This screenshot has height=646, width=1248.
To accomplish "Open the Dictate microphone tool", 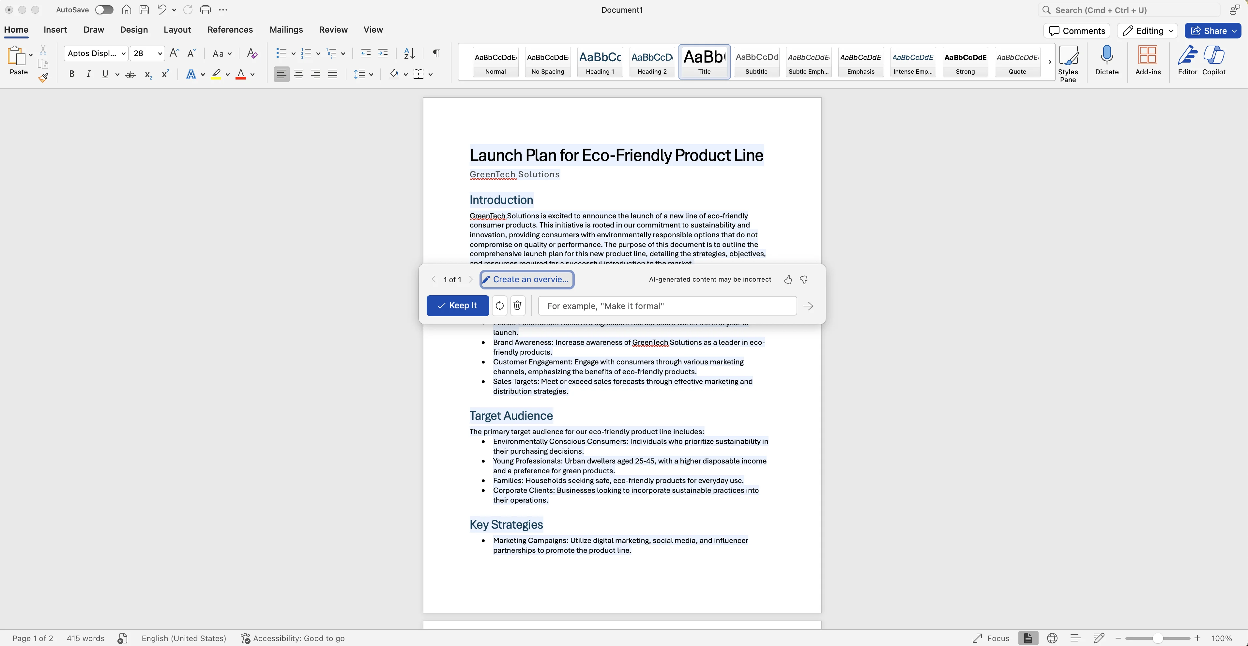I will (x=1106, y=61).
